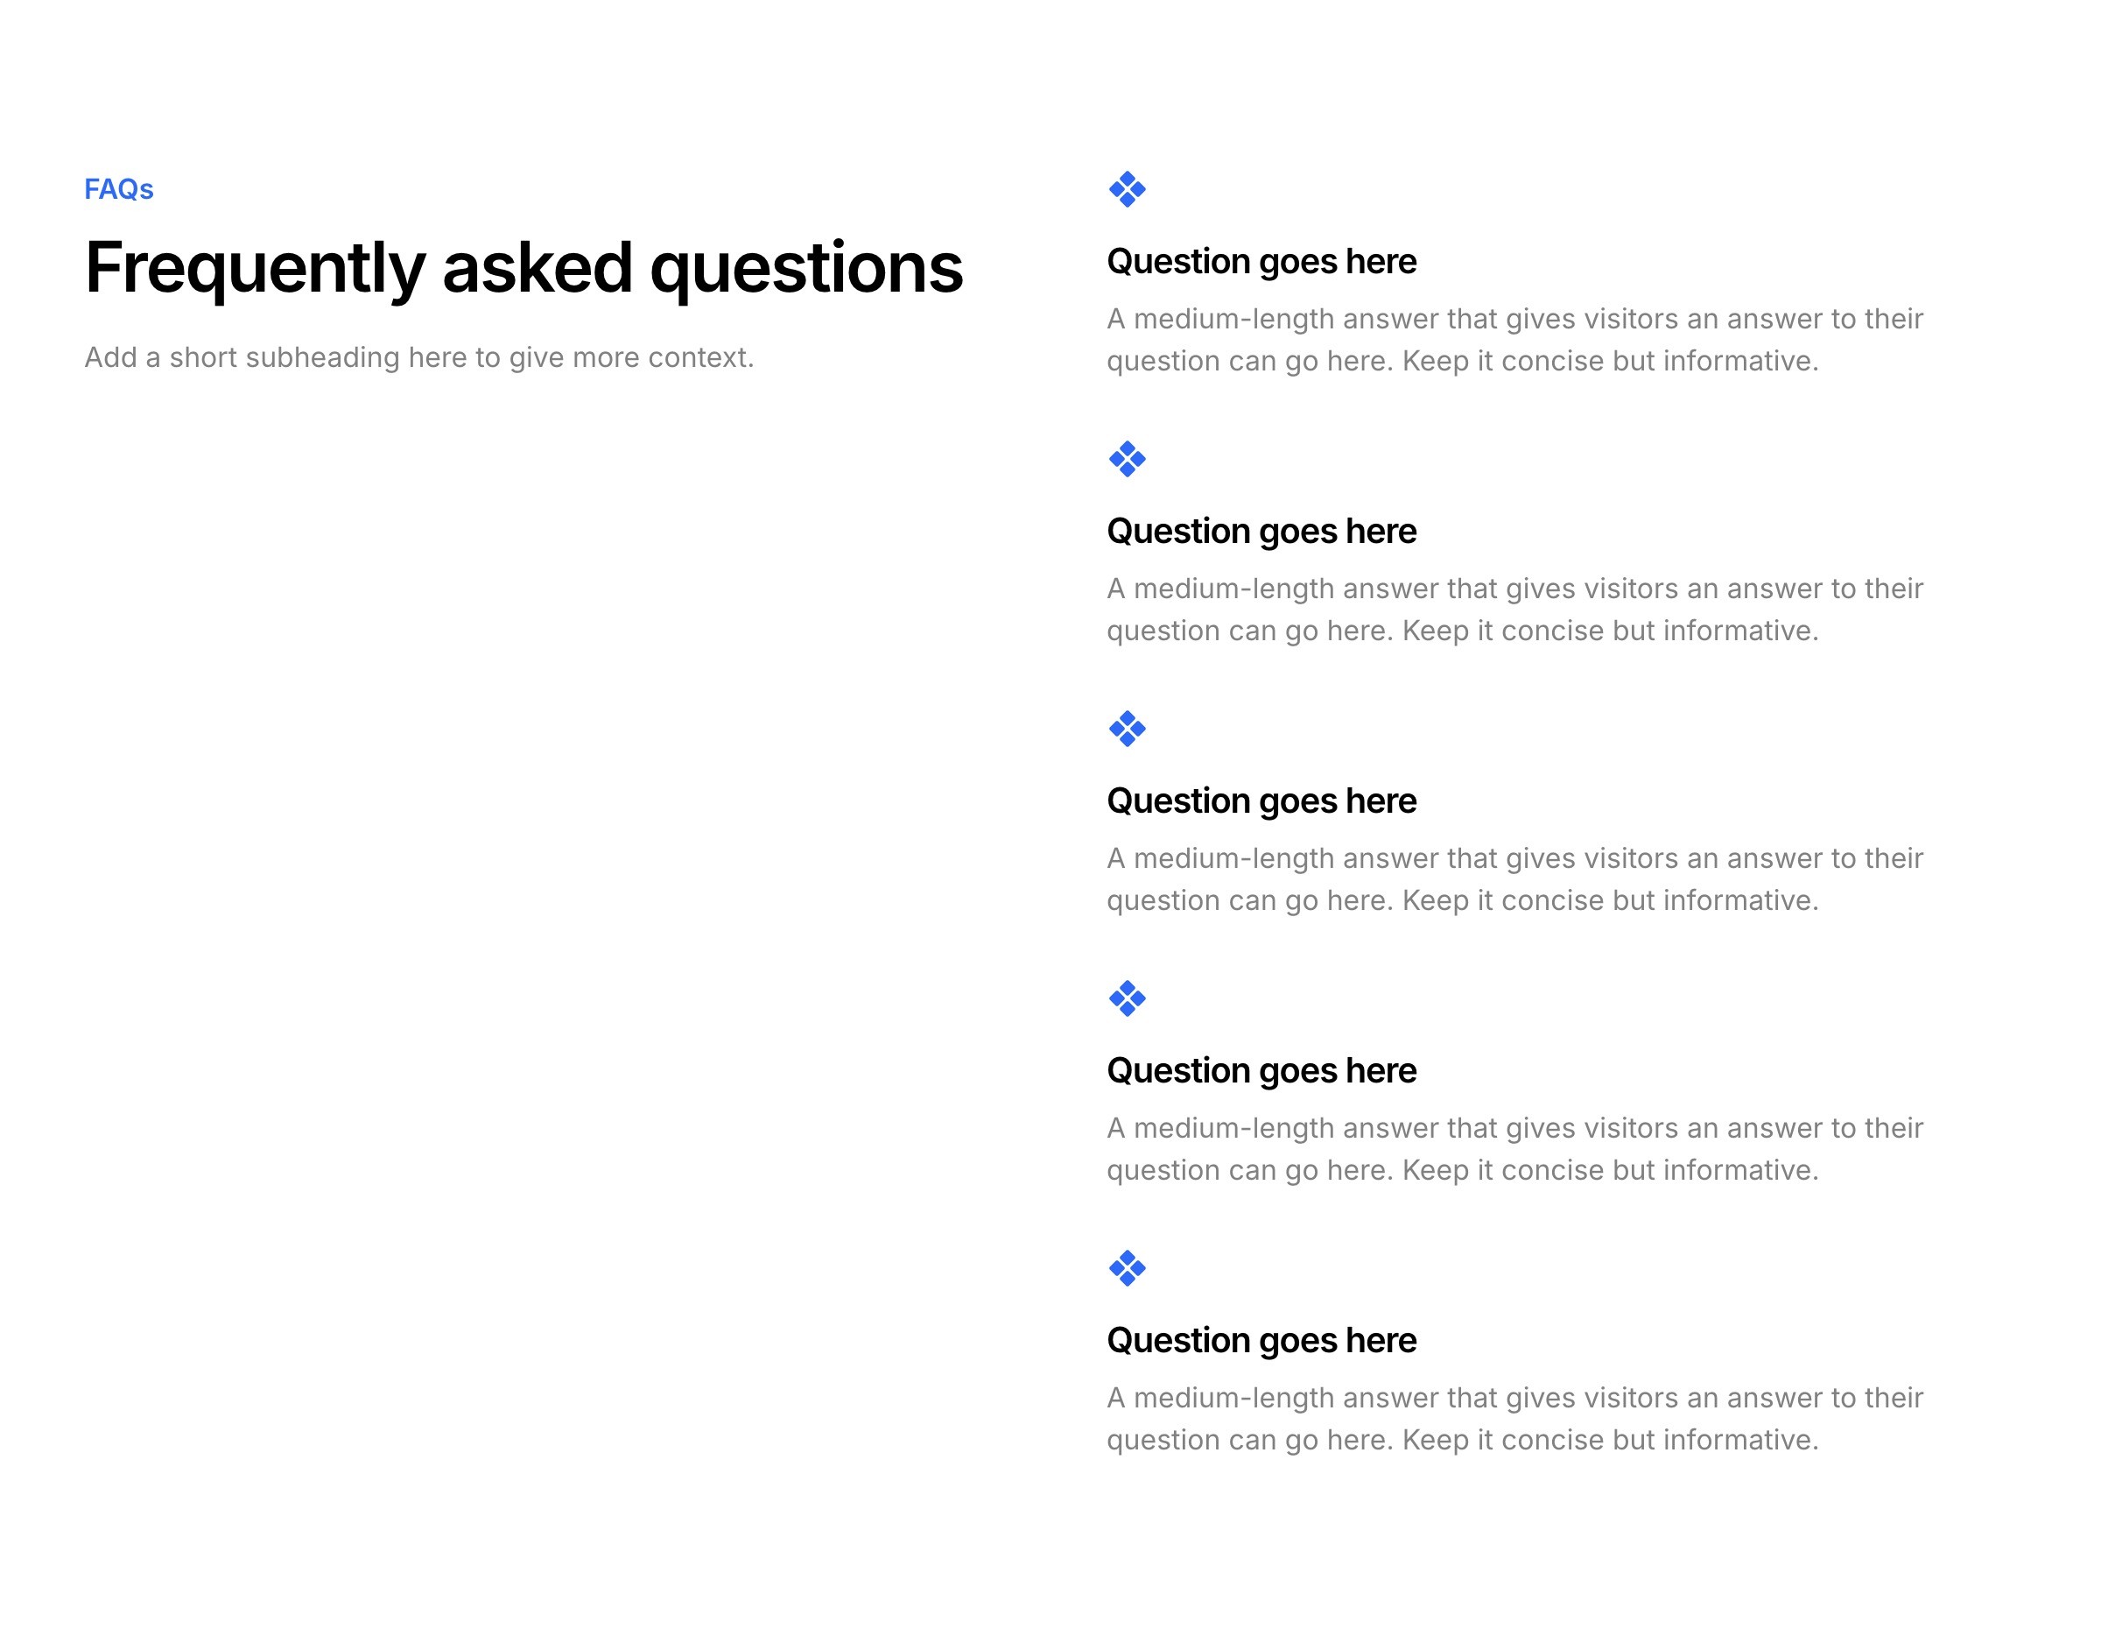Expand the third Question goes here title
2101x1629 pixels.
(1261, 801)
